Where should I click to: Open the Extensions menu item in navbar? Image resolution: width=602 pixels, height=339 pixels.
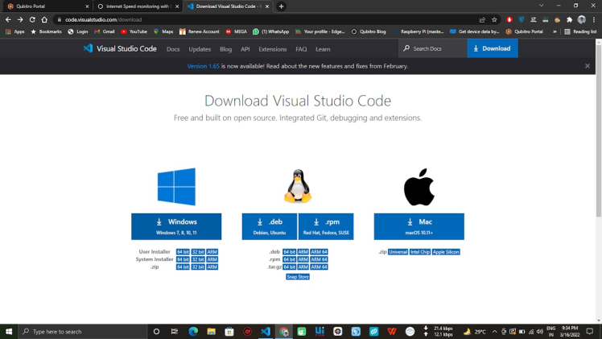coord(272,48)
